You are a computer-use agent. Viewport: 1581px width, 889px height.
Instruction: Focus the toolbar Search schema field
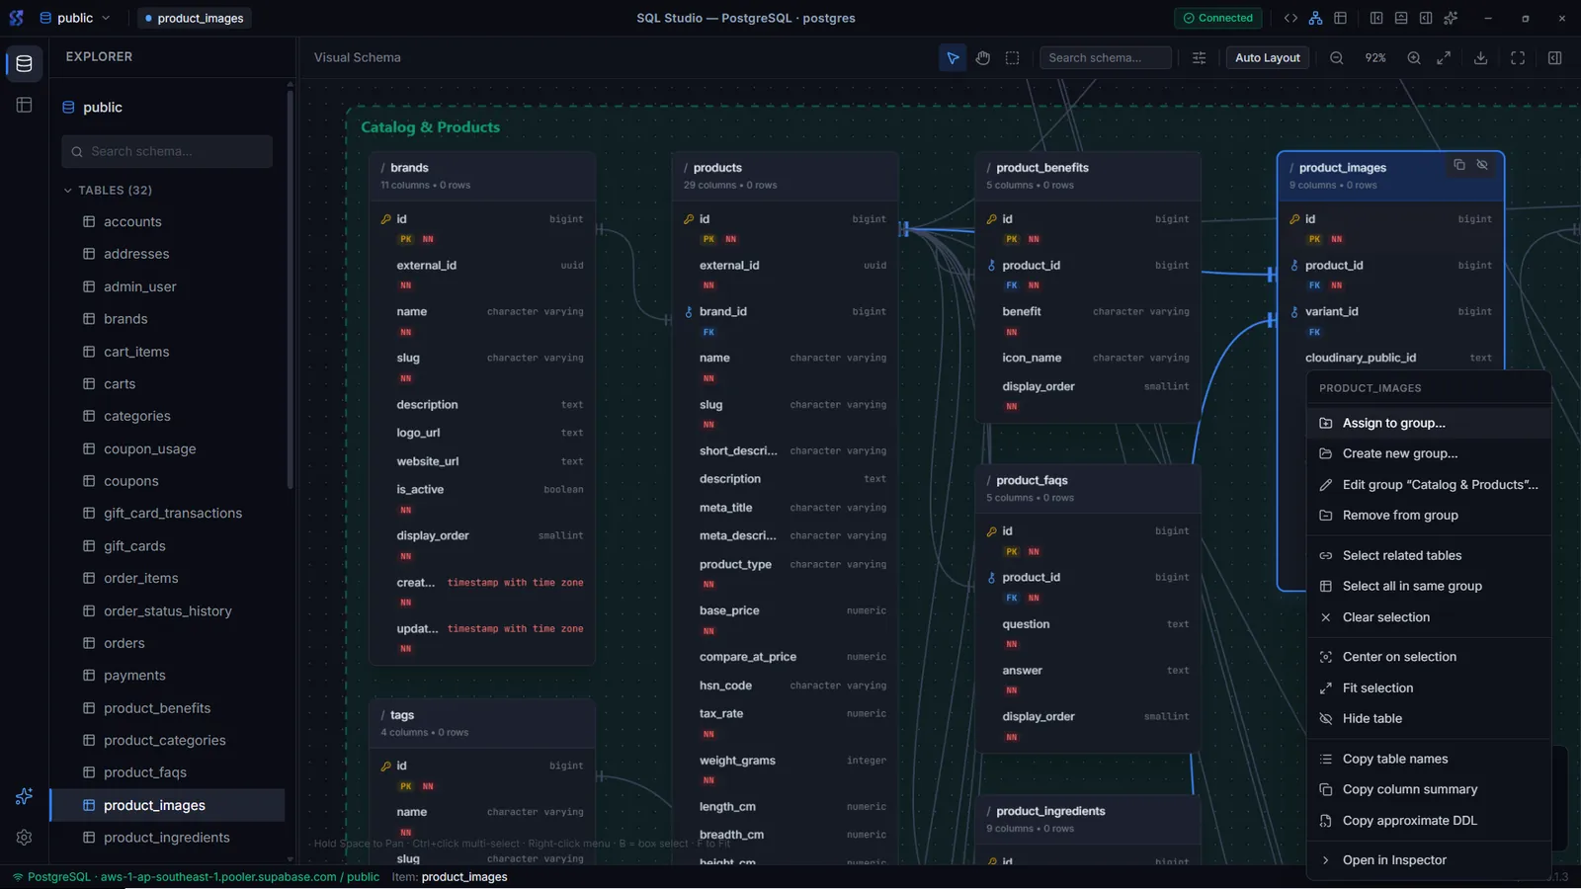(x=1106, y=58)
